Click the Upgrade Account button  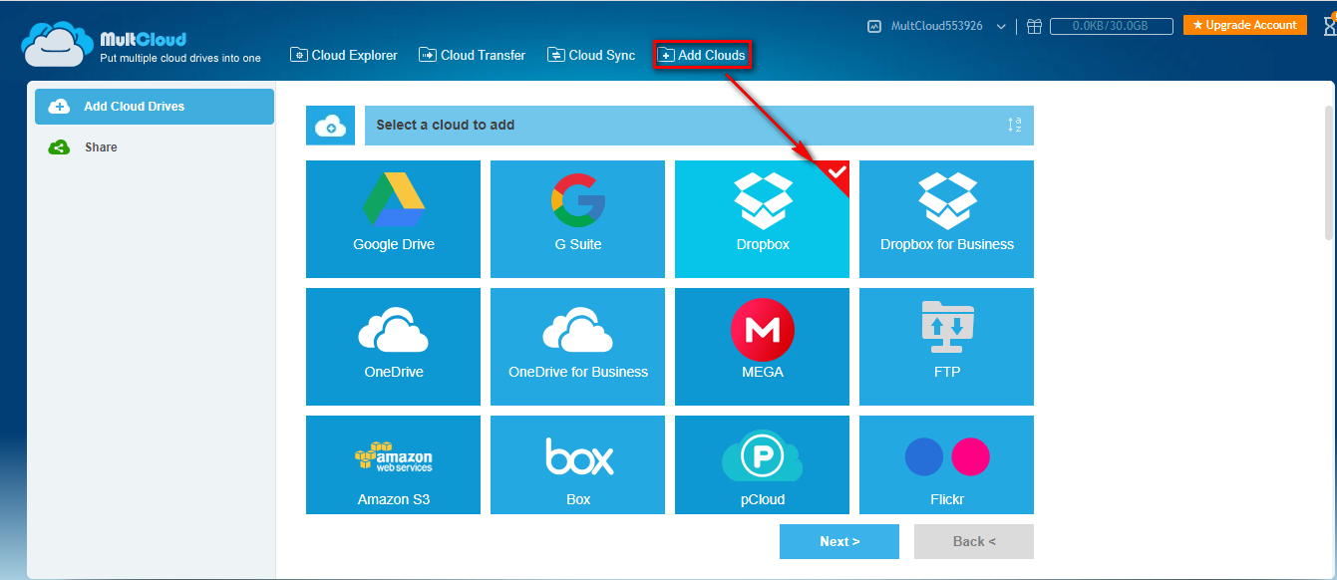1245,25
